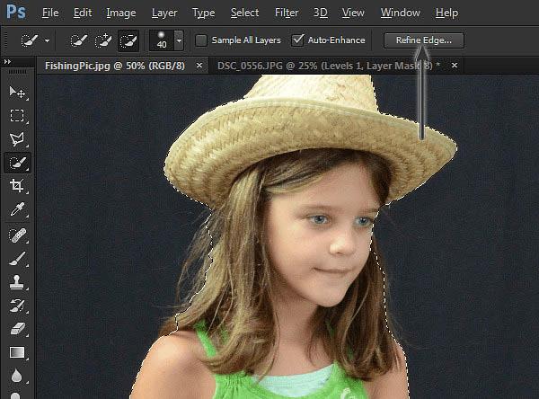Click New Selection mode icon
The image size is (539, 399).
pos(79,40)
